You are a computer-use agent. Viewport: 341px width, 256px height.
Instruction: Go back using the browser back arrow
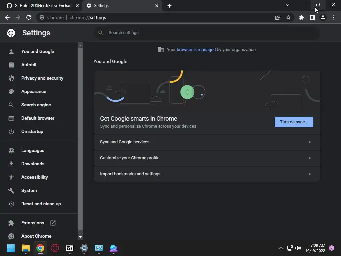(x=7, y=17)
